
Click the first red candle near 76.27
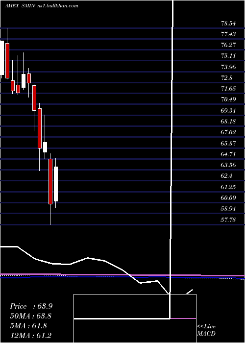pyautogui.click(x=7, y=61)
